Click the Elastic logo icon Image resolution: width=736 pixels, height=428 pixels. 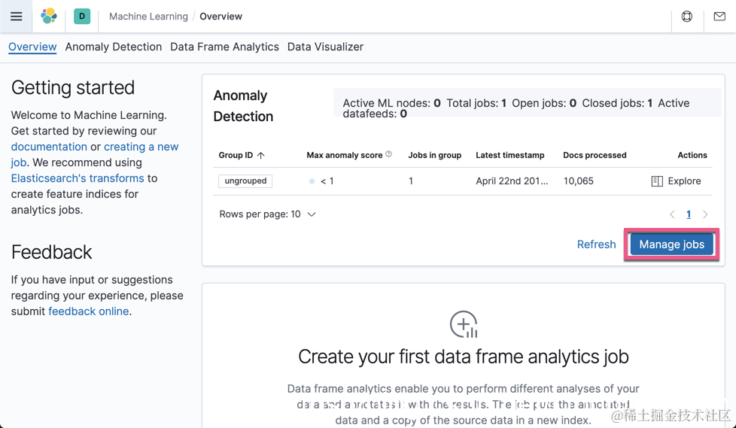coord(49,16)
